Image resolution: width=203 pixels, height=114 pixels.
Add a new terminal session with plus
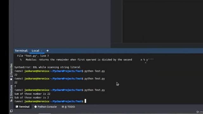(48, 51)
